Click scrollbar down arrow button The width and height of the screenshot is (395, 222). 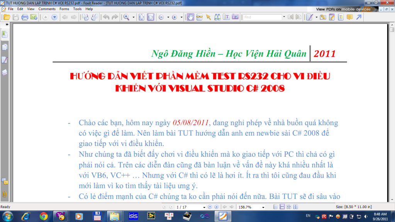[392, 200]
